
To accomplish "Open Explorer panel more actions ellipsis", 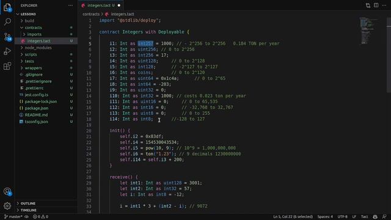I will pos(71,5).
